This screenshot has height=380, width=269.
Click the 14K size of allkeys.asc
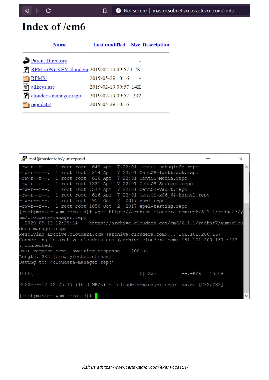136,87
